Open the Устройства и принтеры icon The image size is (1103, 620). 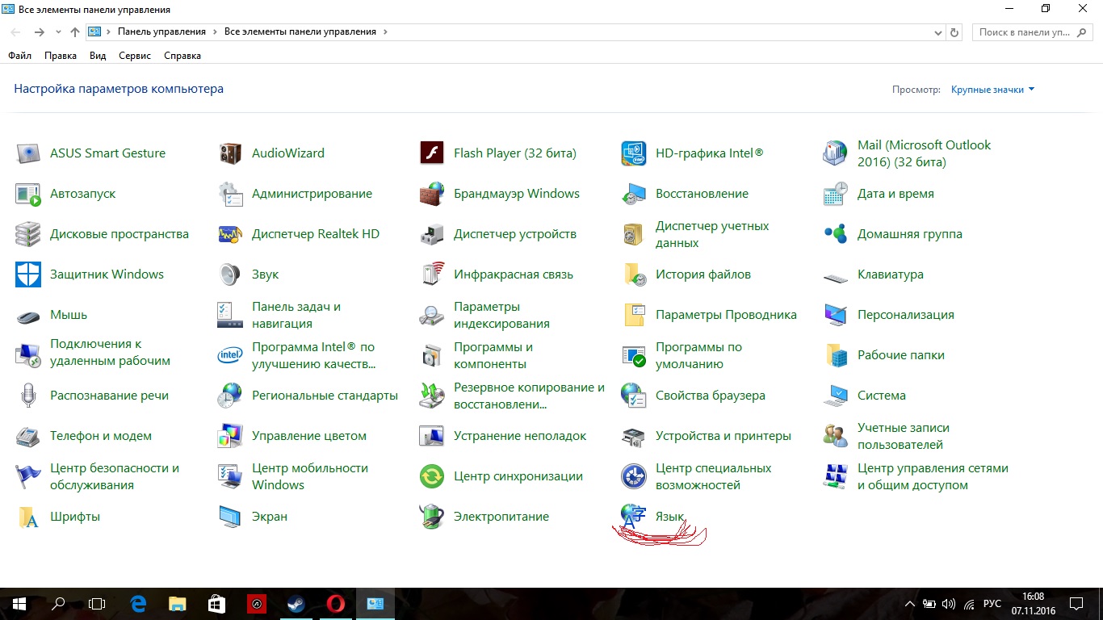(634, 436)
